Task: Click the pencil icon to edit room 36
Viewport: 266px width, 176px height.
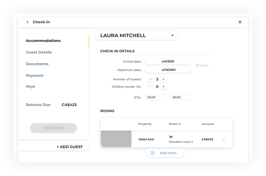Action: pyautogui.click(x=224, y=139)
